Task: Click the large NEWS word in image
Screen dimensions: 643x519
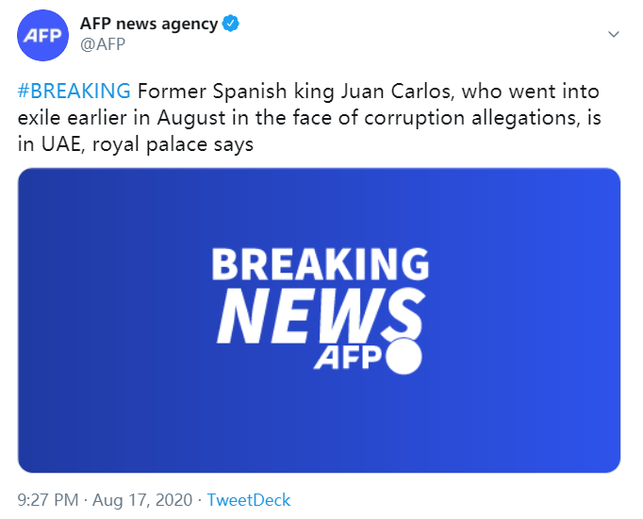Action: point(316,315)
